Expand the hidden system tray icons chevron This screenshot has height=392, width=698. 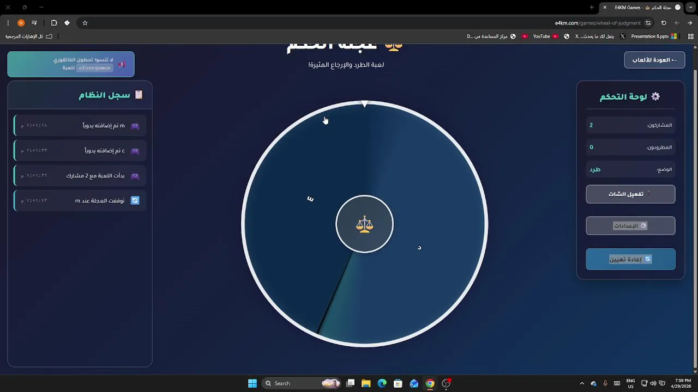(582, 383)
